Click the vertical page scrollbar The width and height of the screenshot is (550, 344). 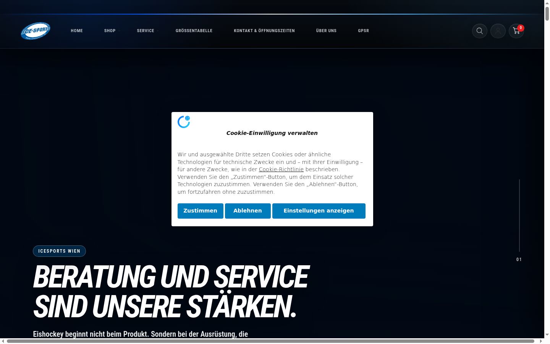(547, 14)
